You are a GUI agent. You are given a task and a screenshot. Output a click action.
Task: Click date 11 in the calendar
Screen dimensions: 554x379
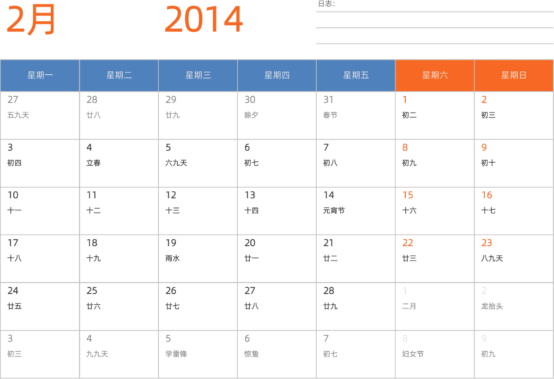tap(119, 211)
